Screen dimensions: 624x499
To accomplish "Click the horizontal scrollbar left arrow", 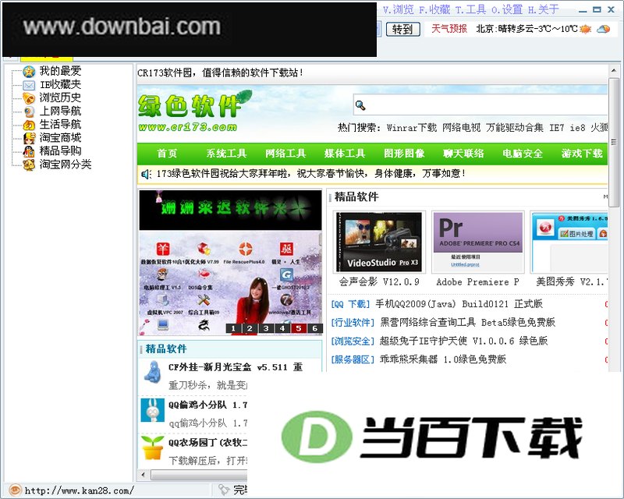I will (144, 474).
